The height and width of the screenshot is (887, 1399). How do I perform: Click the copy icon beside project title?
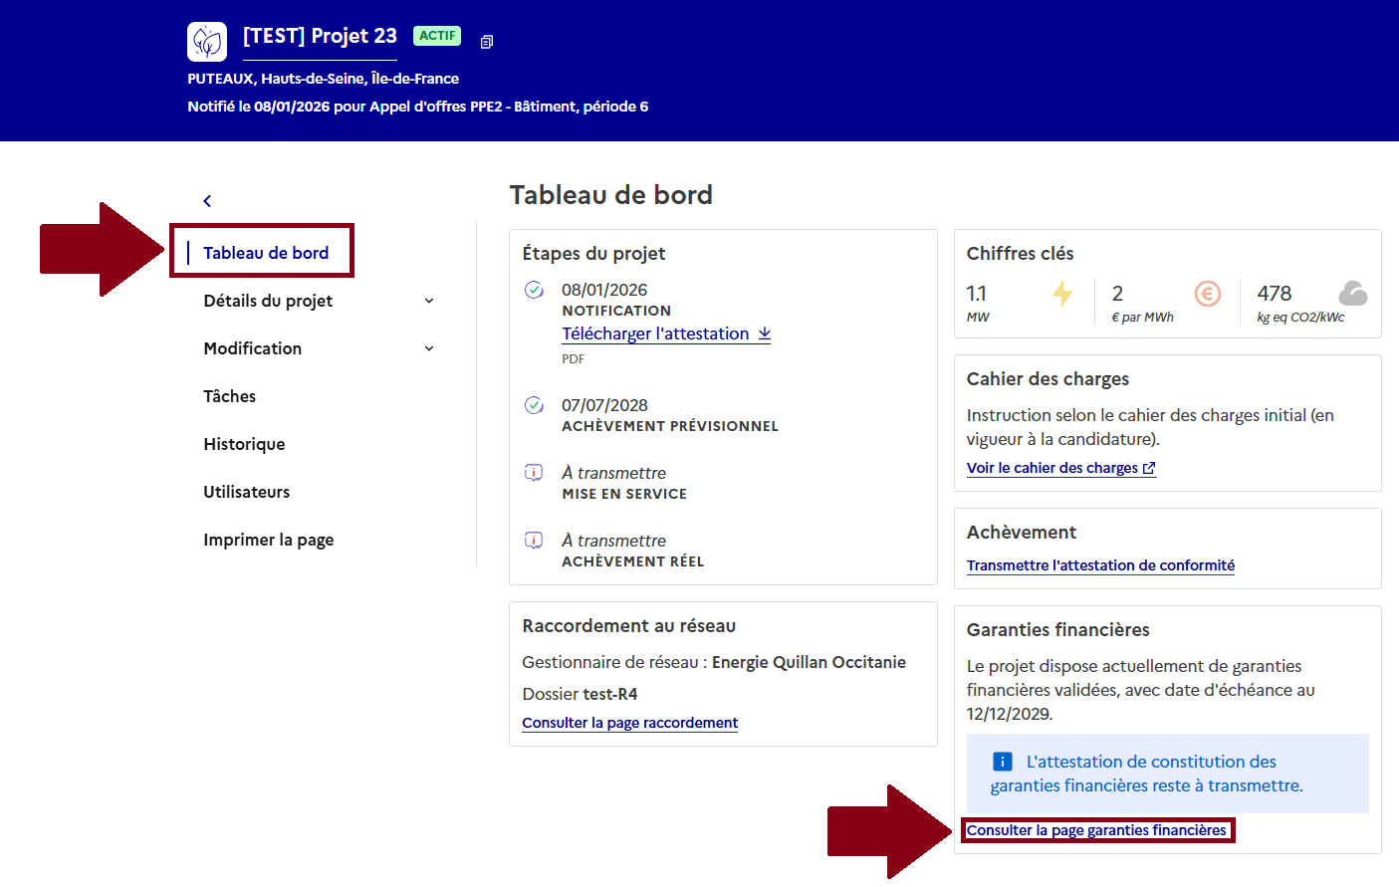(487, 42)
